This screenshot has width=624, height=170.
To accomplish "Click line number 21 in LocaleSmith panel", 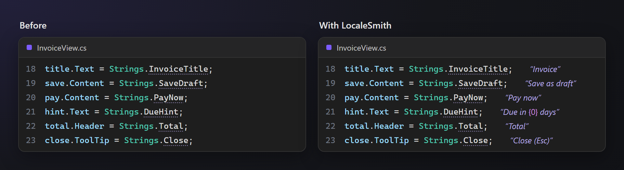I will coord(331,112).
